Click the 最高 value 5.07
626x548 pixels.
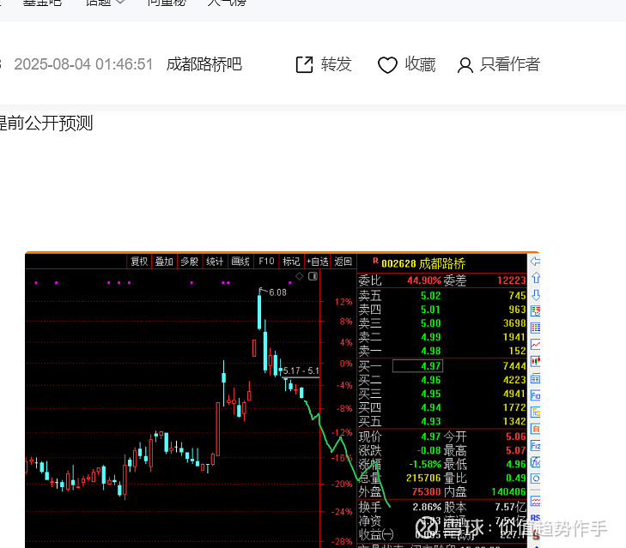click(516, 450)
